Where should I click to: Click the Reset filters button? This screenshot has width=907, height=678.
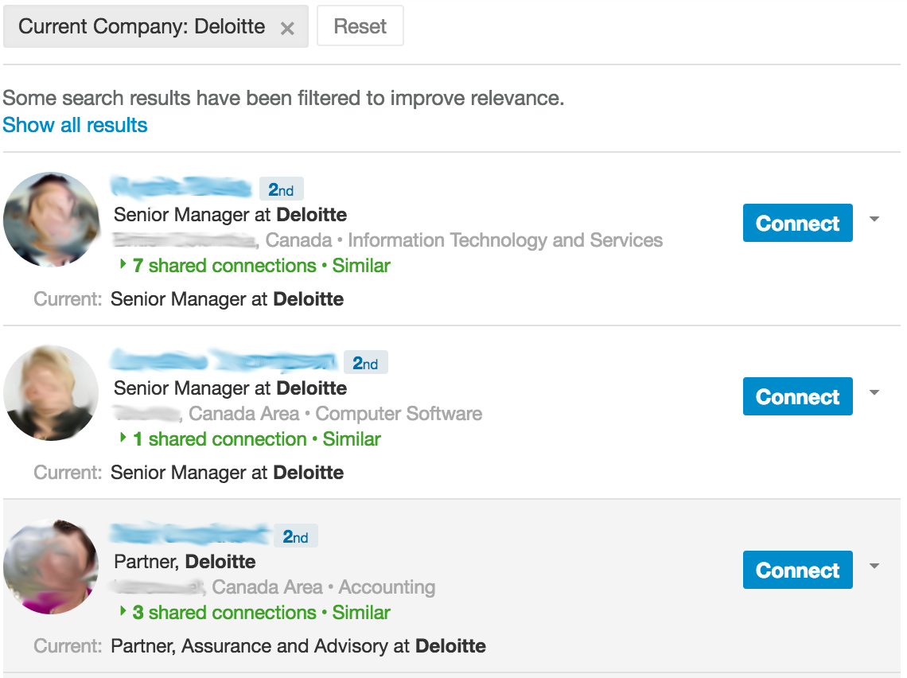pos(360,26)
